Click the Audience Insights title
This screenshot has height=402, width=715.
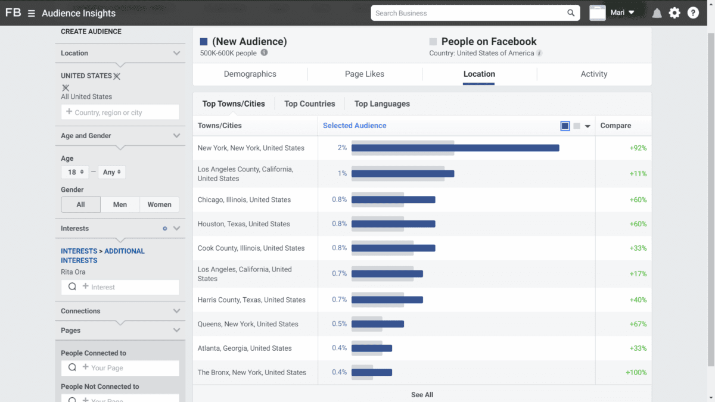coord(79,13)
